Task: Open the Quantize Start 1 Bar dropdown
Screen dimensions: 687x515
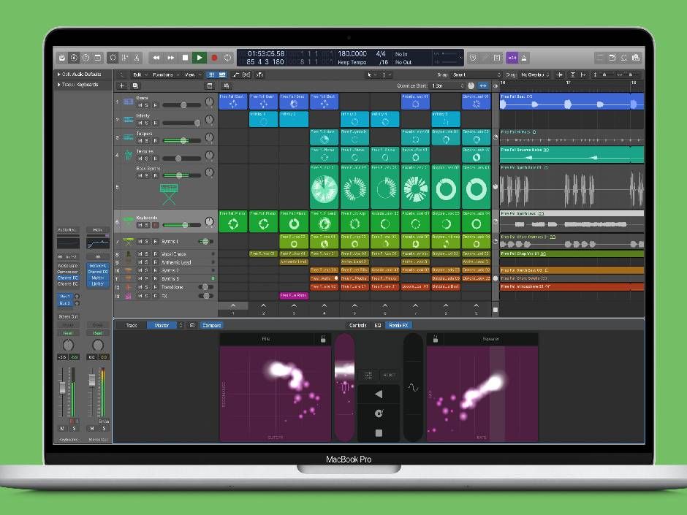Action: coord(447,86)
